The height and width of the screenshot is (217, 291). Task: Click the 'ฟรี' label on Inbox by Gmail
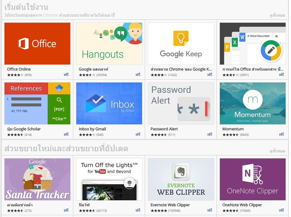[138, 134]
